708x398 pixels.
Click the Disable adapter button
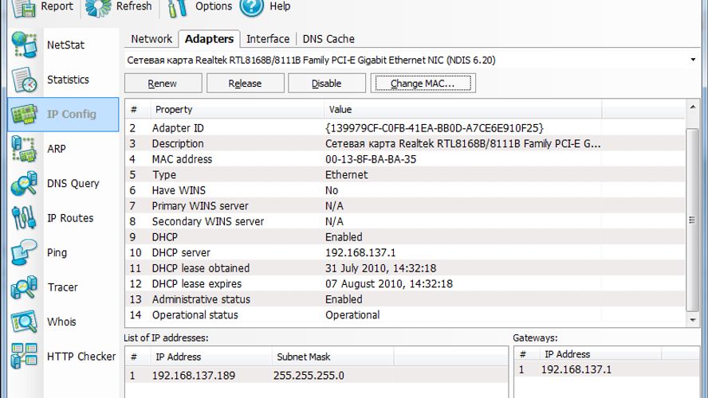pyautogui.click(x=326, y=84)
